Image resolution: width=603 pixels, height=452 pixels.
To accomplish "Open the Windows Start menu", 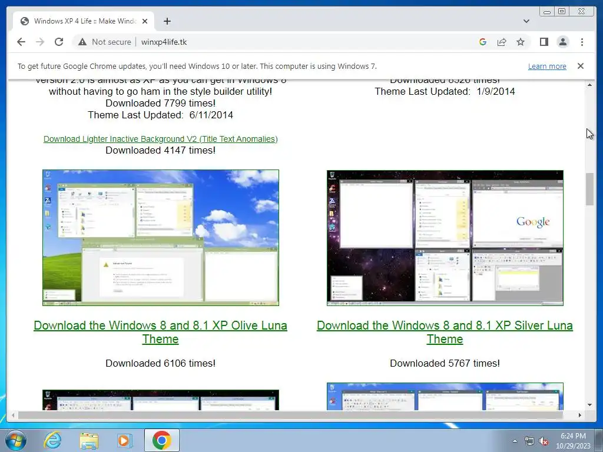I will pos(15,440).
